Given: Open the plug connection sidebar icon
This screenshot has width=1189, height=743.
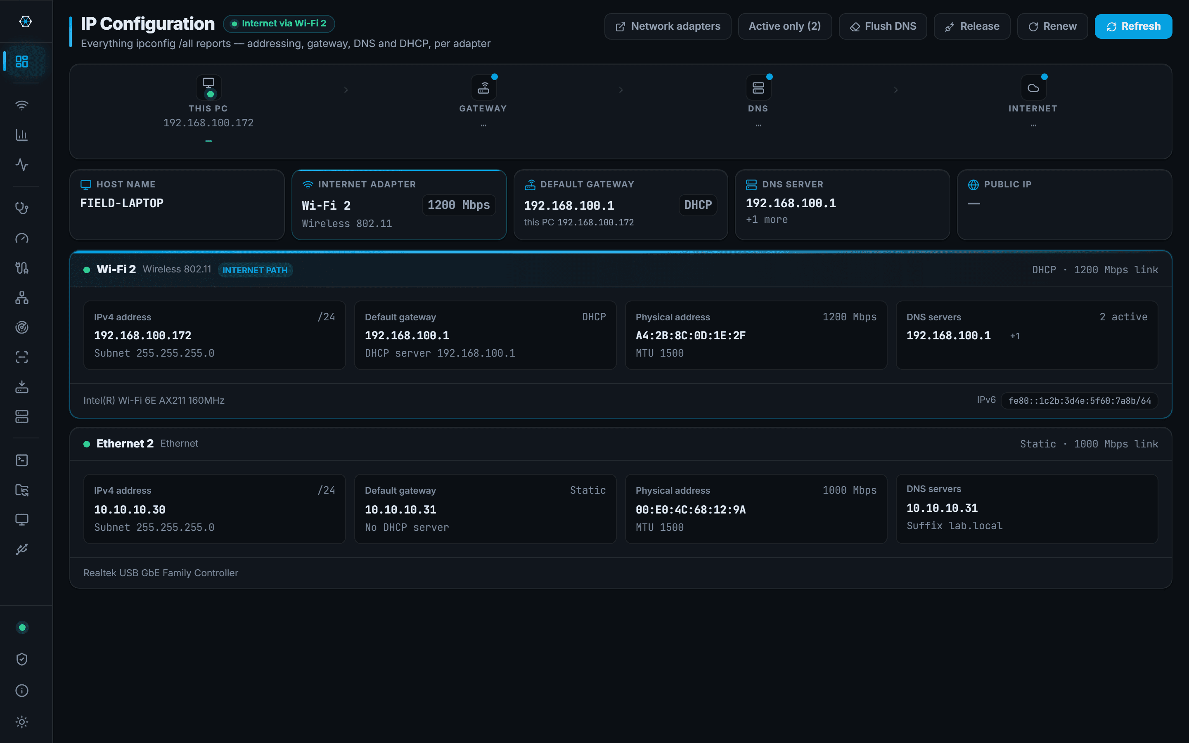Looking at the screenshot, I should click(x=22, y=549).
